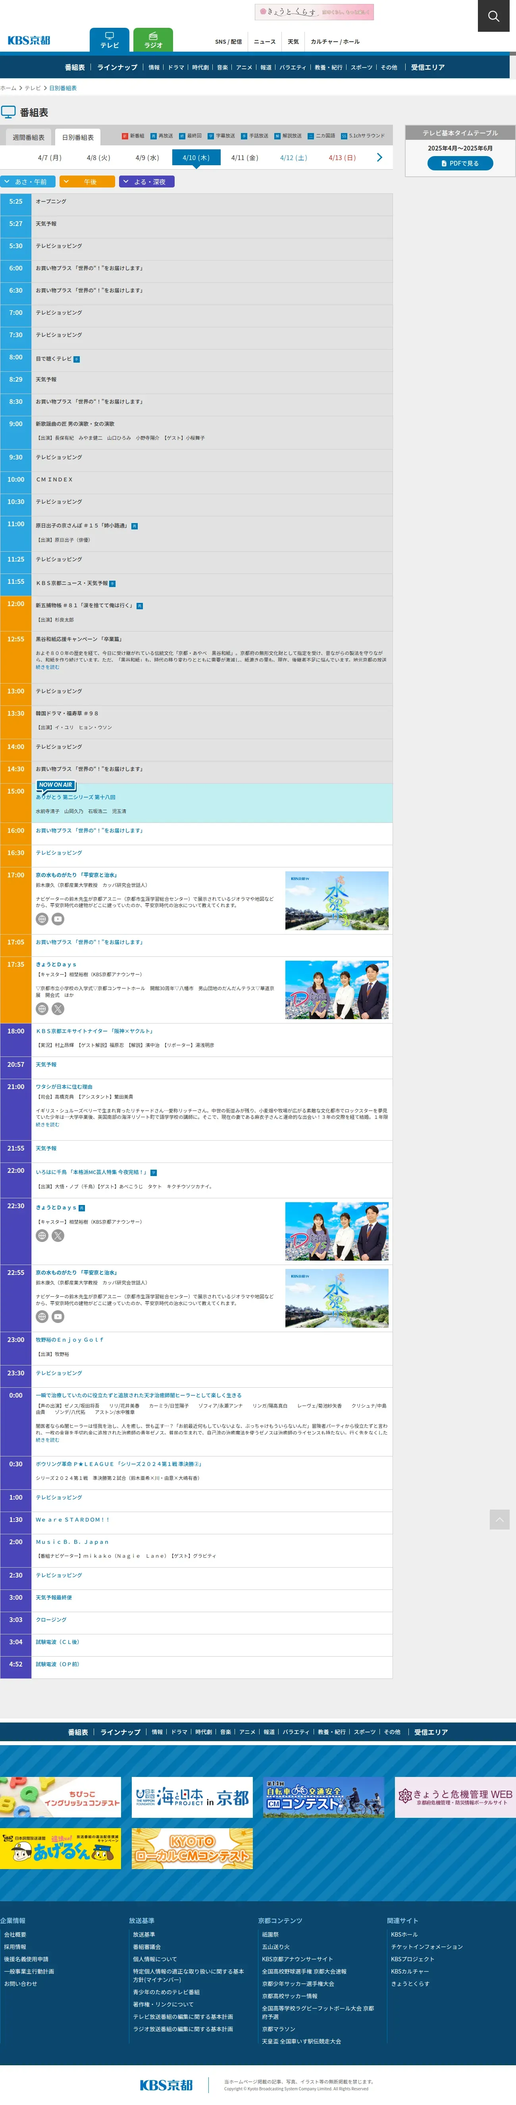The width and height of the screenshot is (516, 2105).
Task: Open the KYOTOローカルCMコンテスト banner
Action: [192, 1848]
